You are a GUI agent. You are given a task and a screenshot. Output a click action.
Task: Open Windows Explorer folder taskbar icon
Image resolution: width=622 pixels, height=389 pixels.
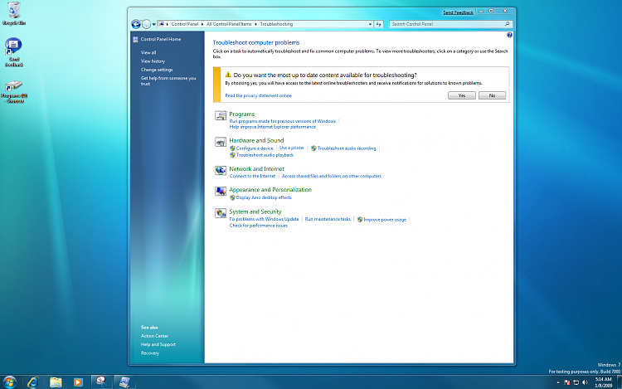coord(56,382)
